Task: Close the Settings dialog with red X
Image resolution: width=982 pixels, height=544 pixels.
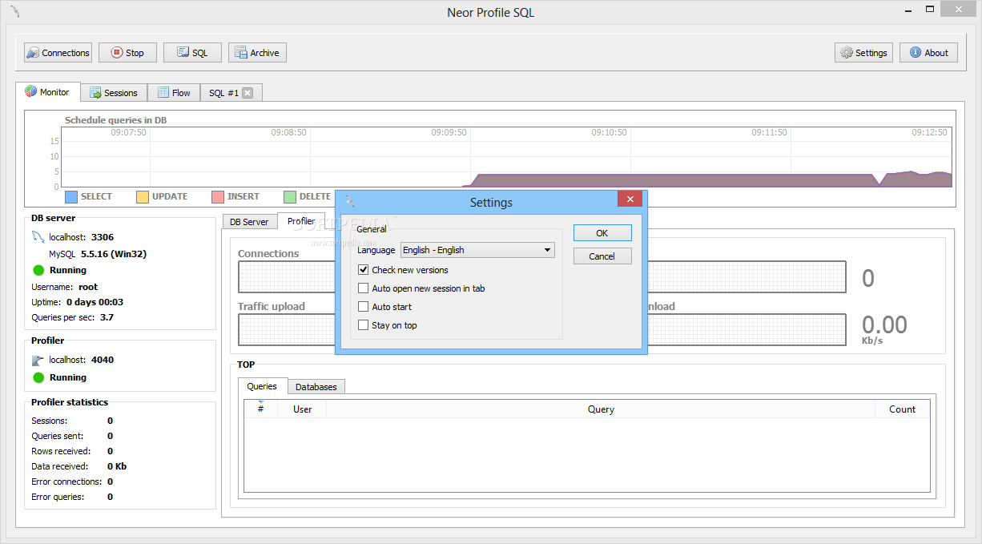Action: click(x=630, y=199)
